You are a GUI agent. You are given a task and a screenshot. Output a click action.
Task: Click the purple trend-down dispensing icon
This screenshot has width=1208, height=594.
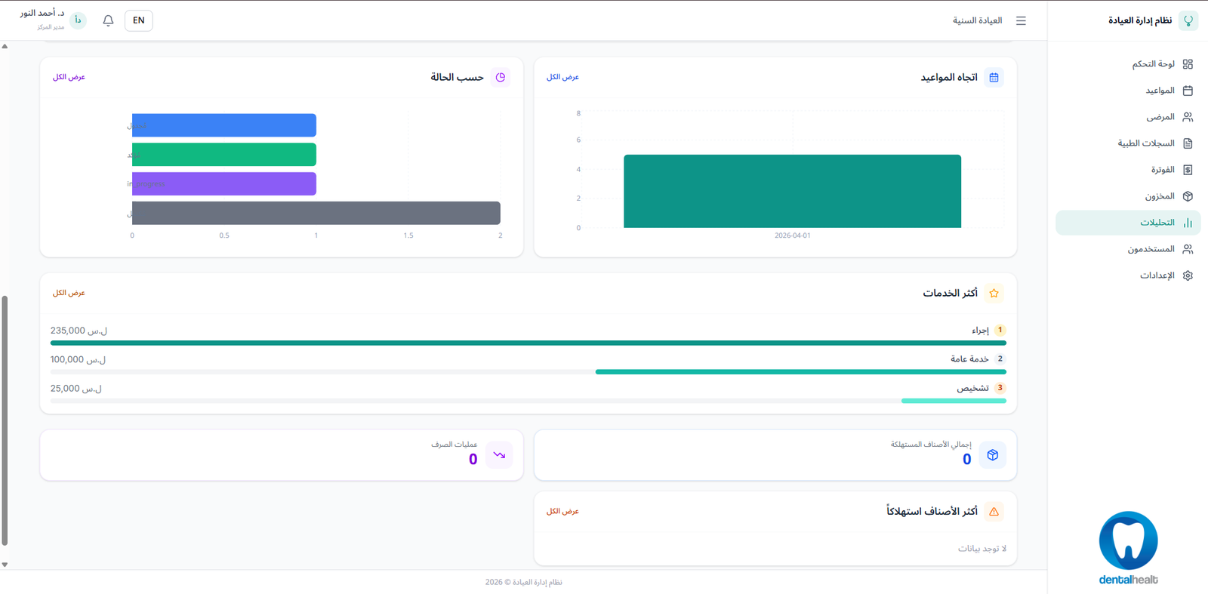(499, 455)
